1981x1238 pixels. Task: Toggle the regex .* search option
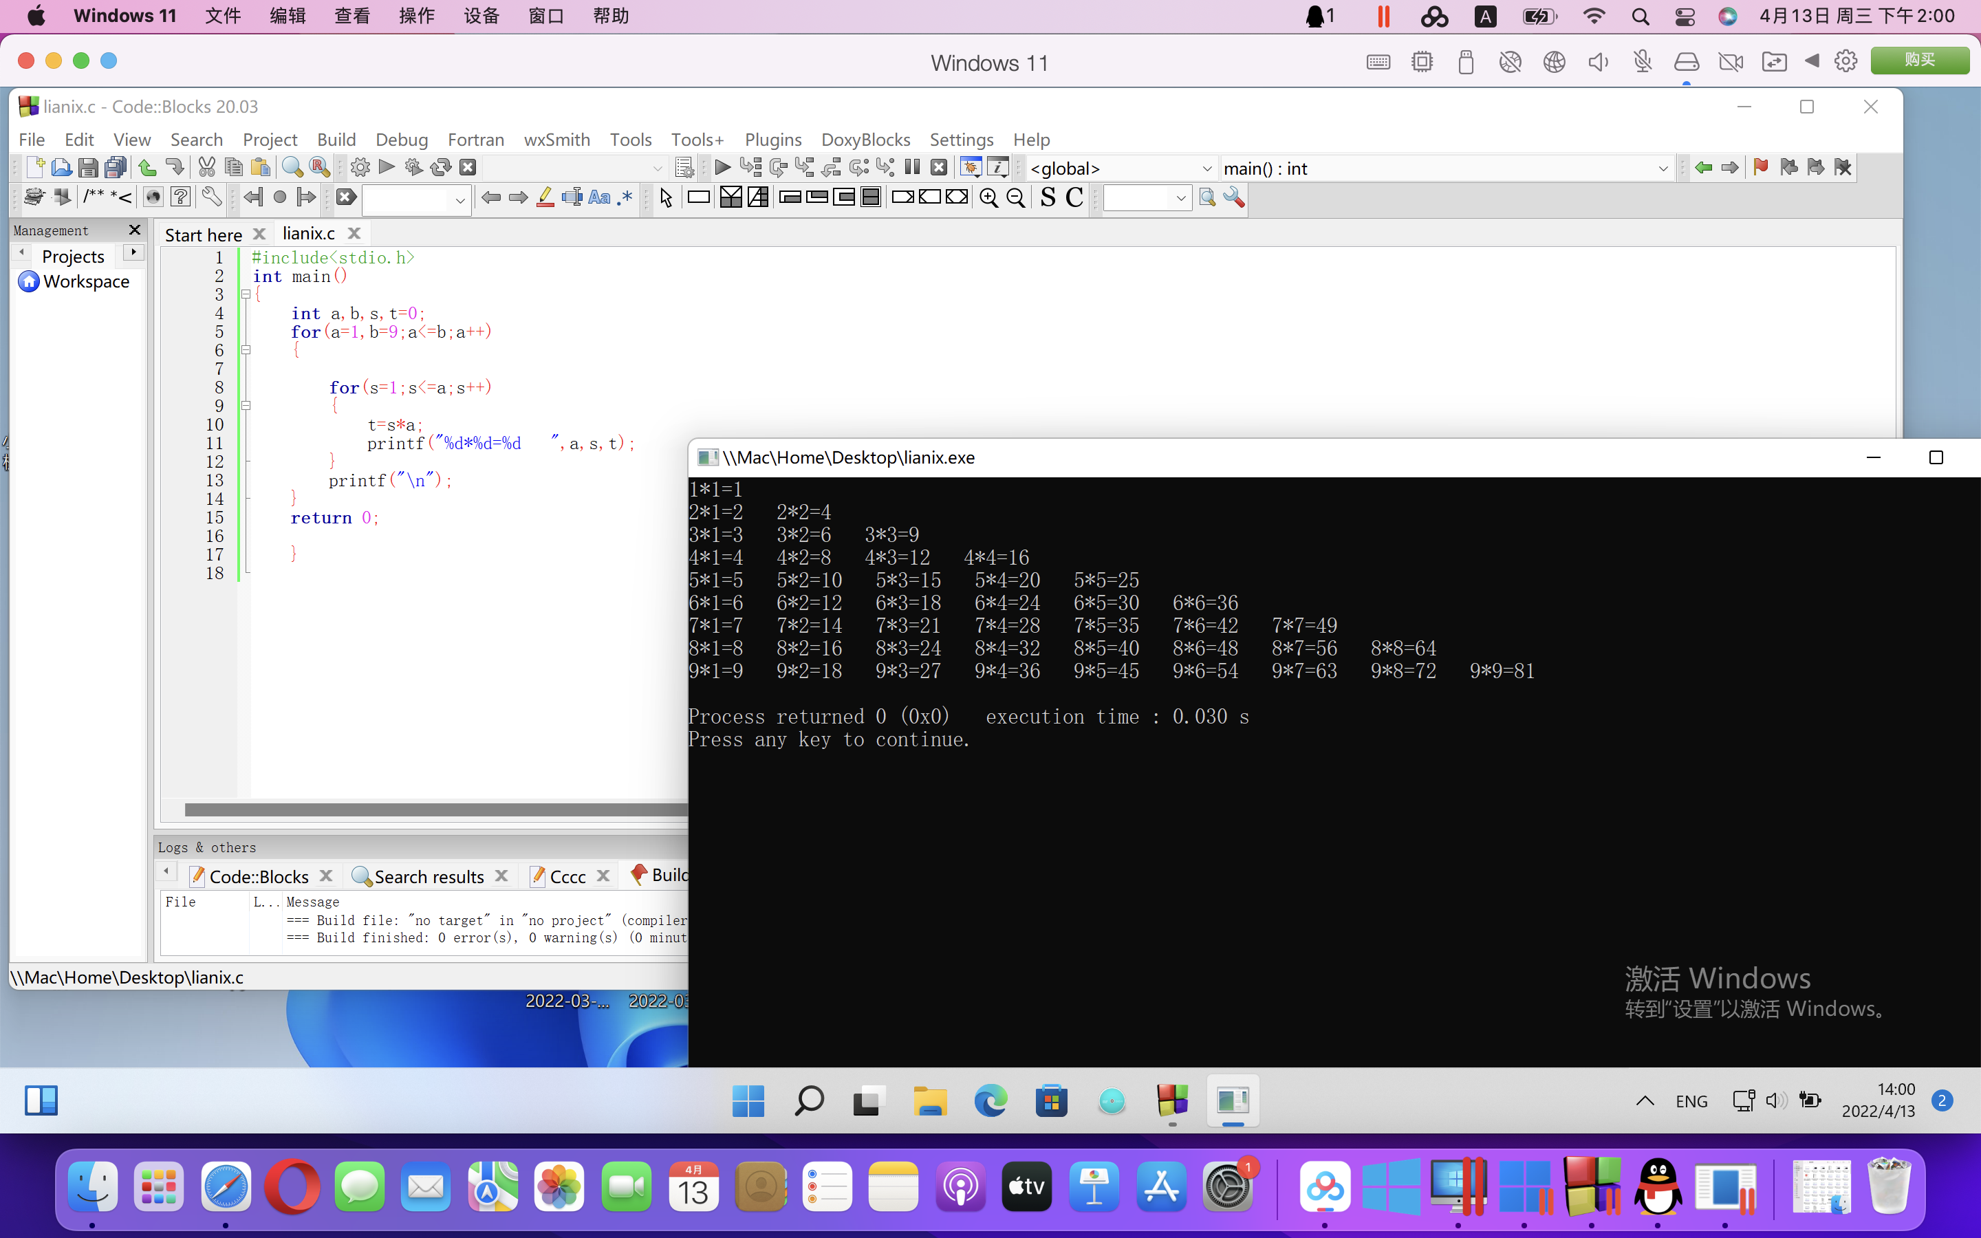pos(625,198)
